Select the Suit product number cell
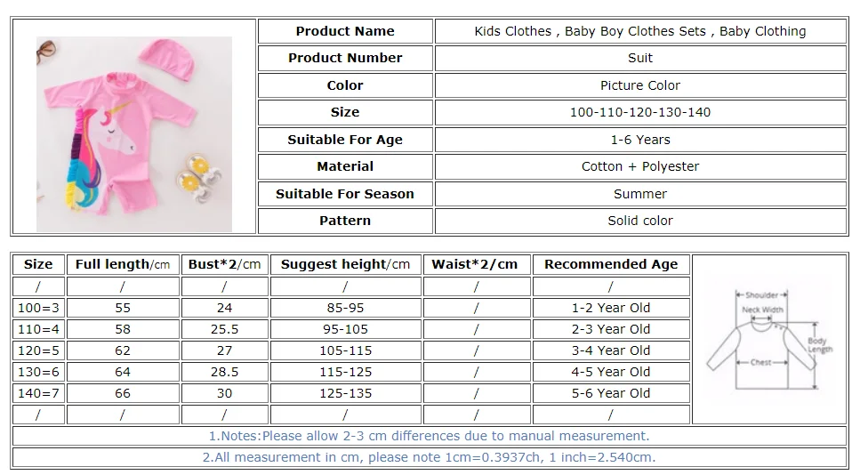852x475 pixels. pos(639,58)
